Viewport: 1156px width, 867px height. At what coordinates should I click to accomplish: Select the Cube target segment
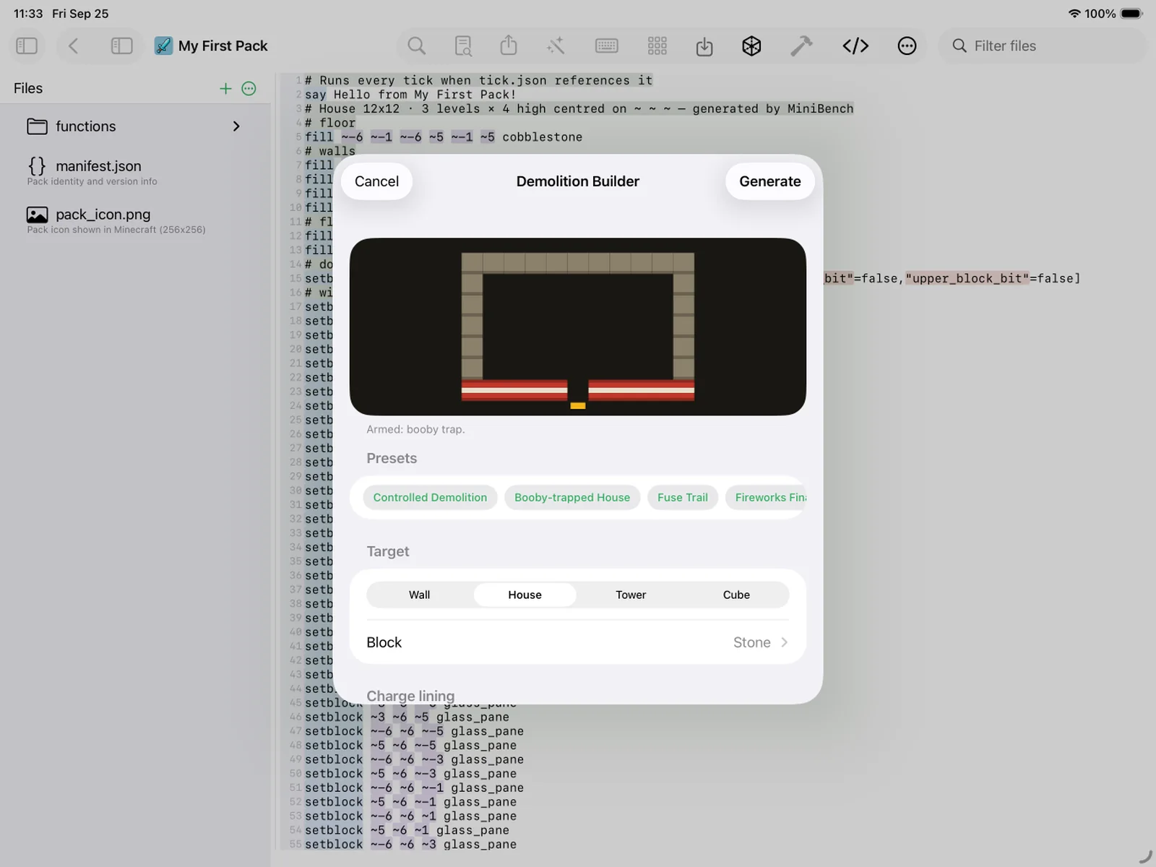(736, 595)
